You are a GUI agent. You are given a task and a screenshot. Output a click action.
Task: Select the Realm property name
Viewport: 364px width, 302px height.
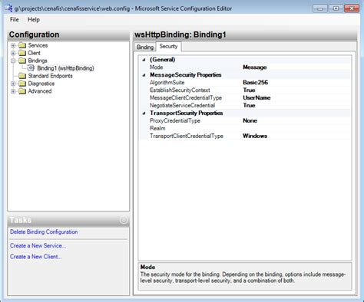[157, 128]
